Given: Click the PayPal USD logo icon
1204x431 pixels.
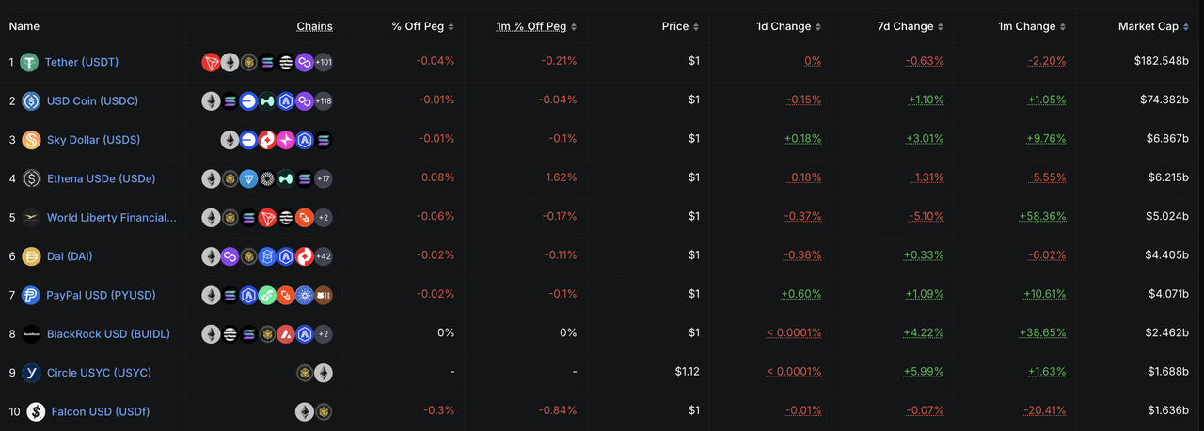Looking at the screenshot, I should pos(31,295).
